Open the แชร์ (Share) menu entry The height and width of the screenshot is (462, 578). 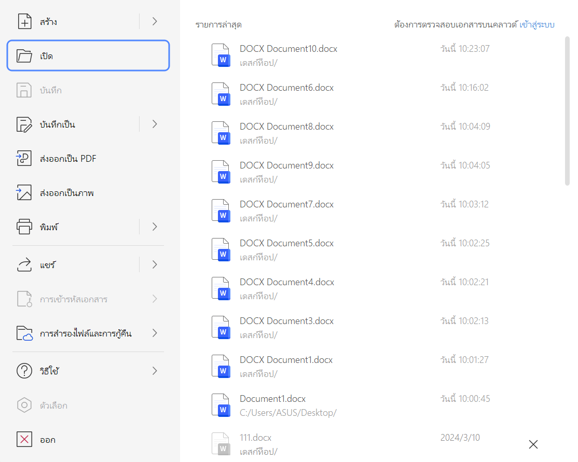pos(51,264)
